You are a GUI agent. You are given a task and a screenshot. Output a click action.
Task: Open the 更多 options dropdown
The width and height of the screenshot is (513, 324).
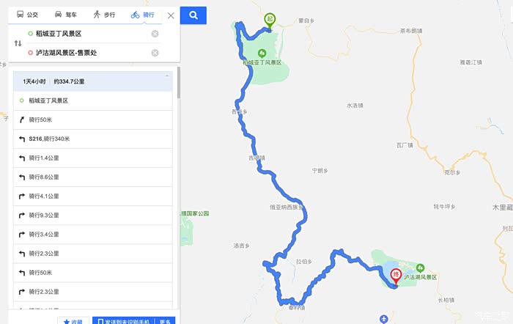[x=165, y=321]
